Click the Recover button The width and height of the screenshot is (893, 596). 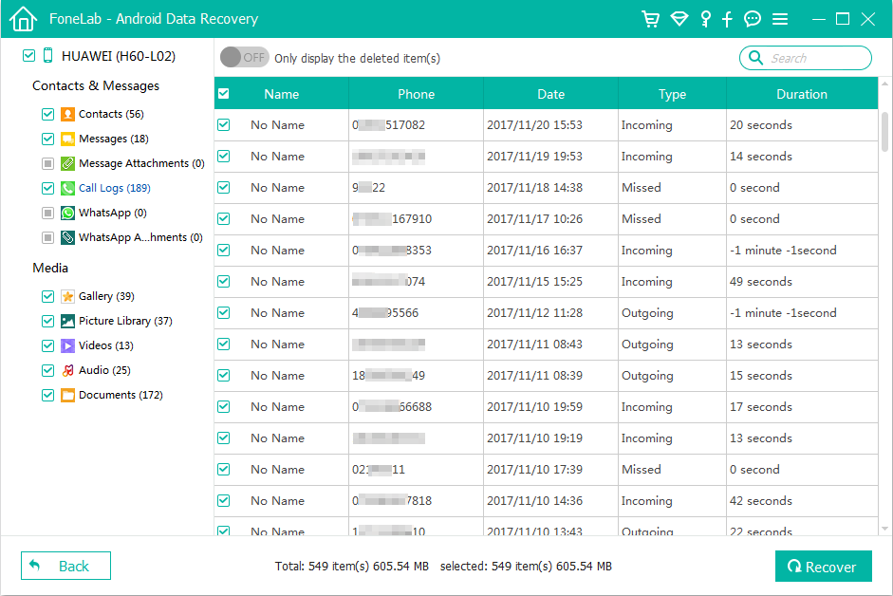coord(824,566)
